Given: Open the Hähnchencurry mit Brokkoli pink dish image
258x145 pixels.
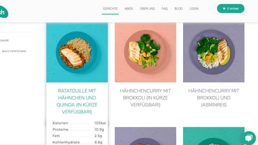Looking at the screenshot, I should 145,52.
